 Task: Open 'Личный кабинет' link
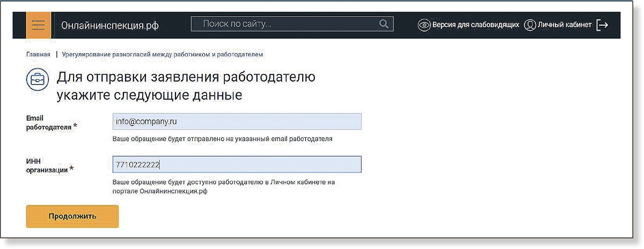tap(565, 25)
